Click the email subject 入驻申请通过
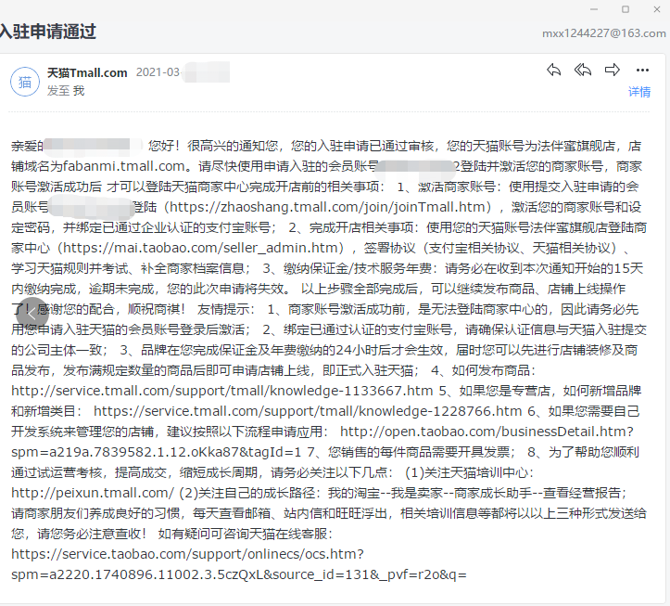This screenshot has height=606, width=670. click(48, 32)
